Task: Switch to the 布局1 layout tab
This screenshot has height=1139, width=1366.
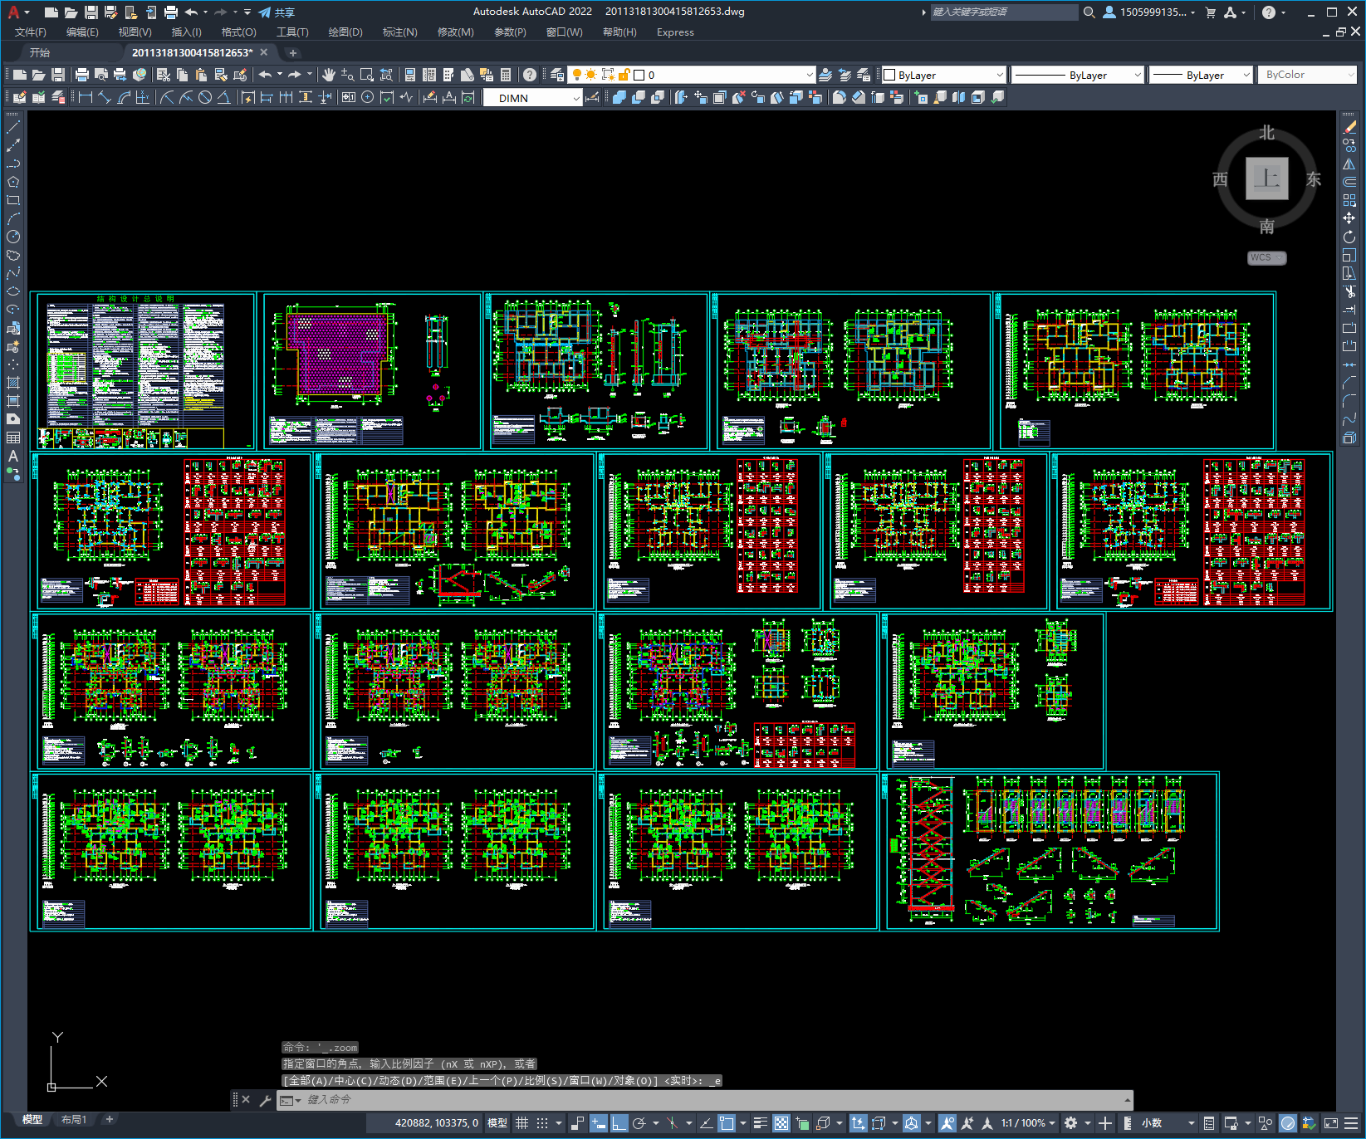Action: click(74, 1119)
